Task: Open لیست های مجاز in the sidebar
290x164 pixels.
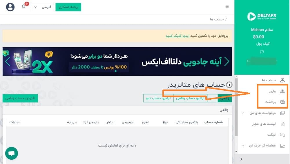Action: click(264, 124)
